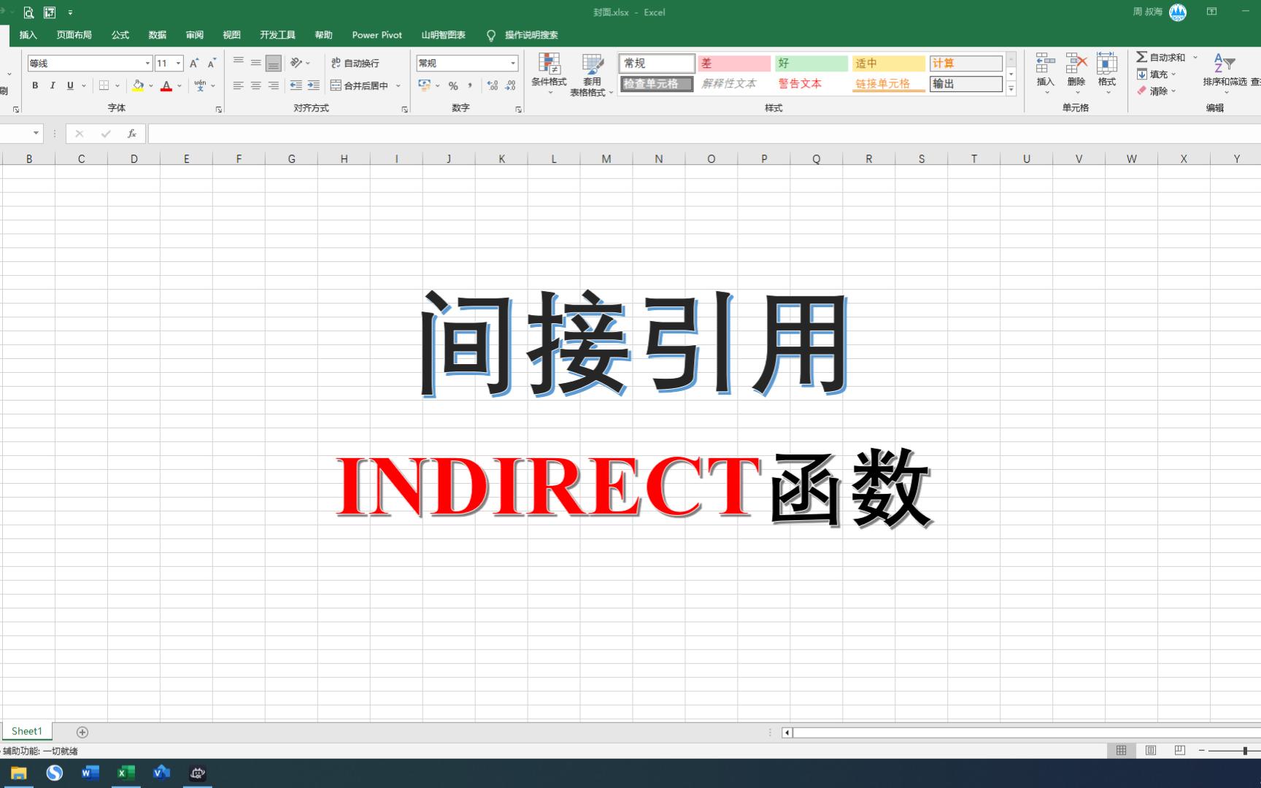Switch to Page Layout view icon

[x=1151, y=750]
